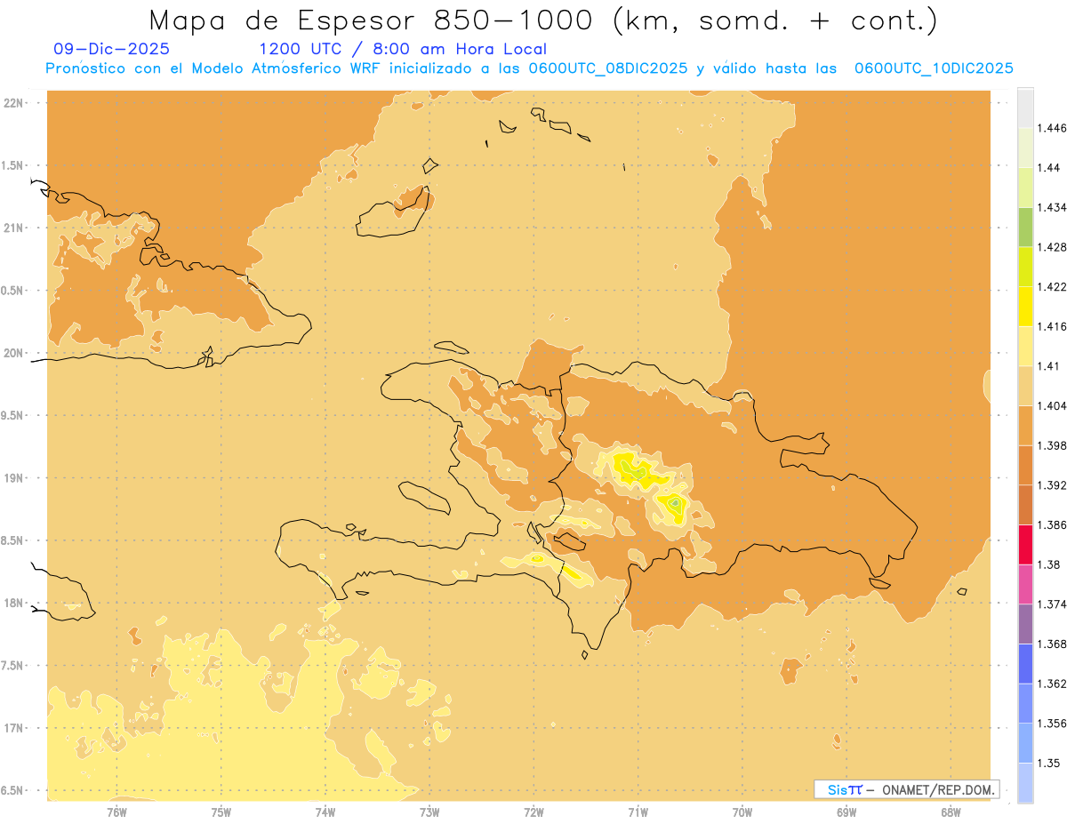Viewport: 1067px width, 824px height.
Task: Click the legend value 1.41
Action: [1049, 366]
